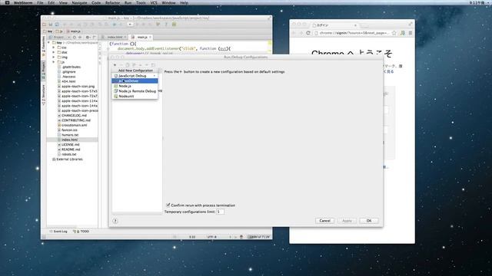Open the Apple menu icon
492x276 pixels.
point(7,2)
